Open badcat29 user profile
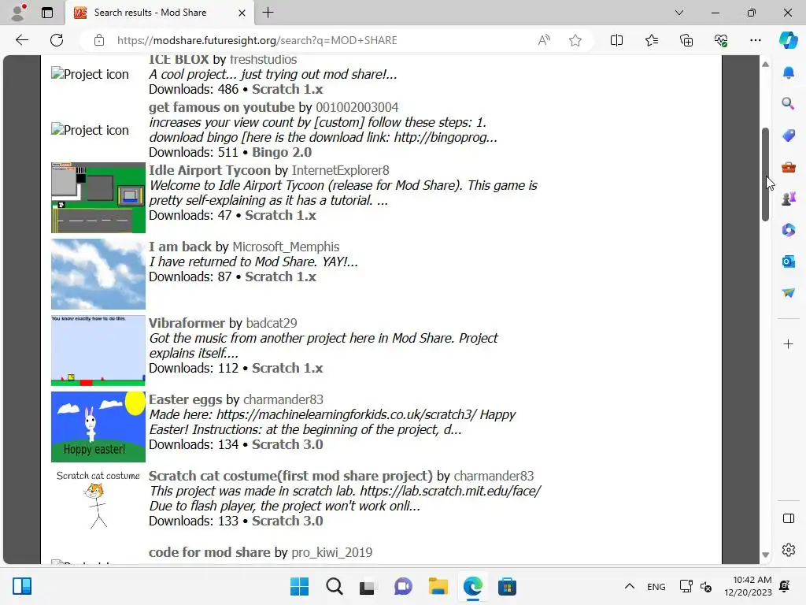Screen dimensions: 806x605 click(272, 323)
